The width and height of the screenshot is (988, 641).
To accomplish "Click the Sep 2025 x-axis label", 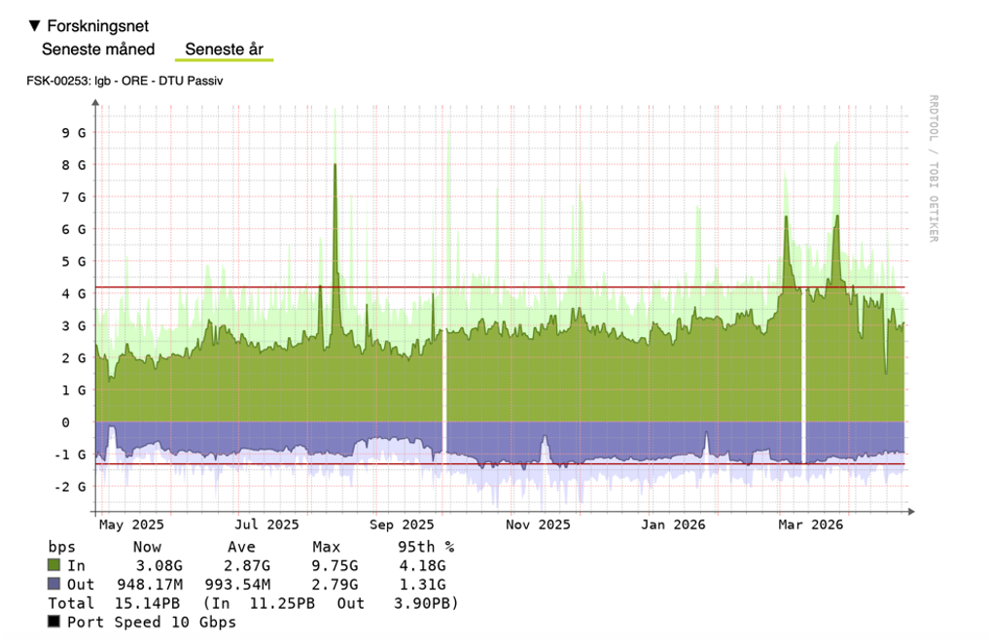I will (x=403, y=524).
